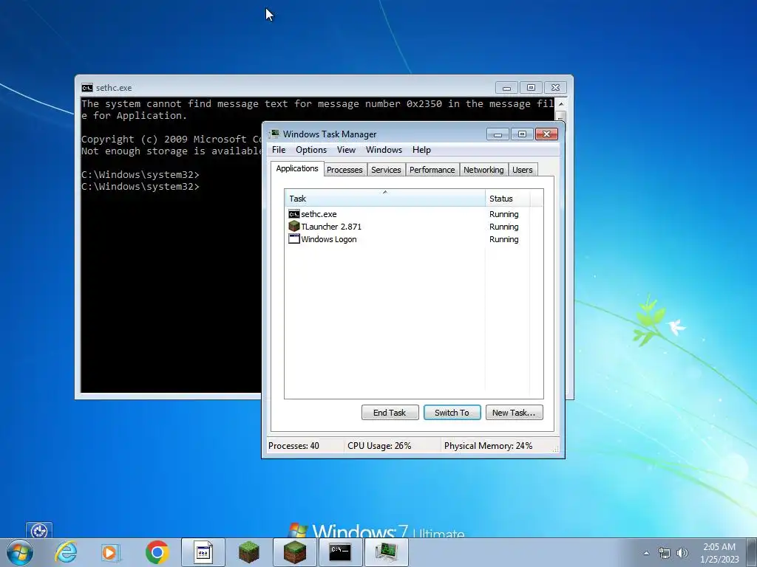
Task: Click the Switch To button
Action: (452, 413)
